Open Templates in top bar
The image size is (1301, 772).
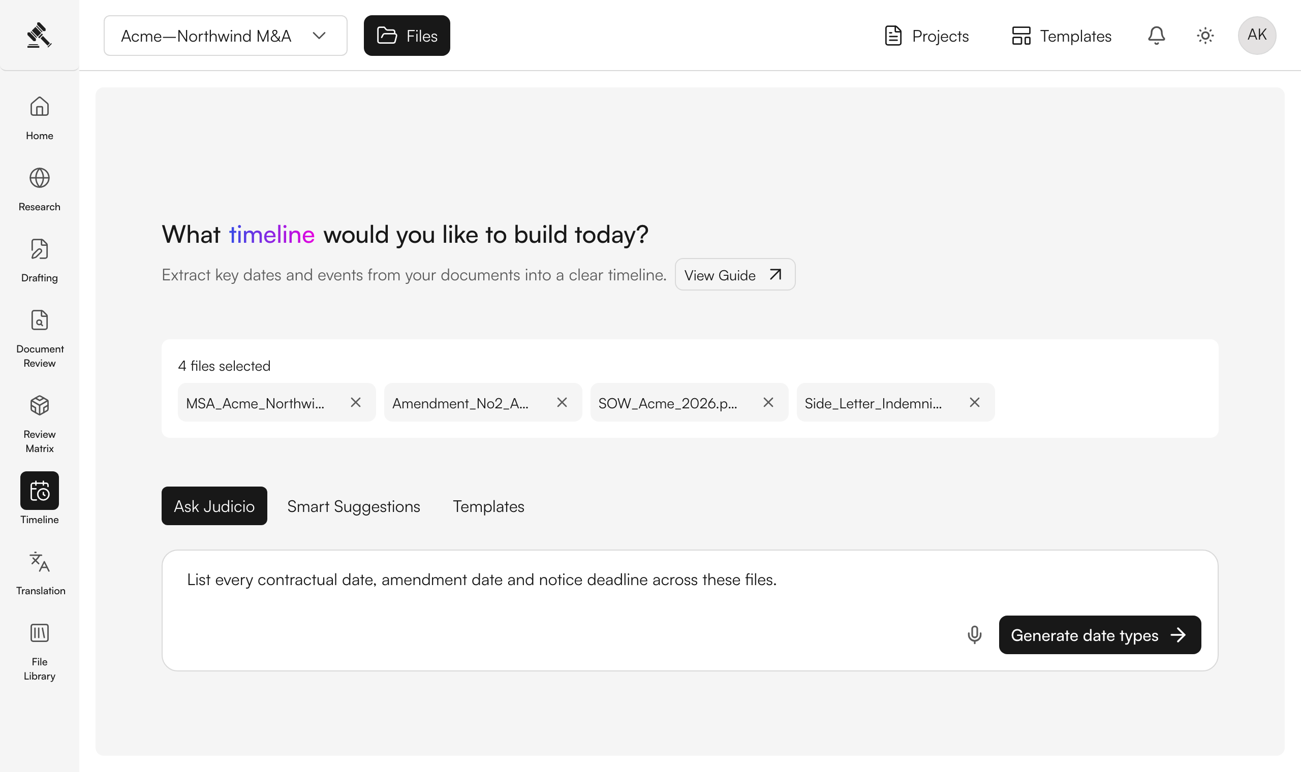coord(1062,36)
